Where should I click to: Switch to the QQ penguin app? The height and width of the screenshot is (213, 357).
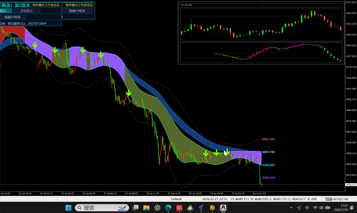223,208
